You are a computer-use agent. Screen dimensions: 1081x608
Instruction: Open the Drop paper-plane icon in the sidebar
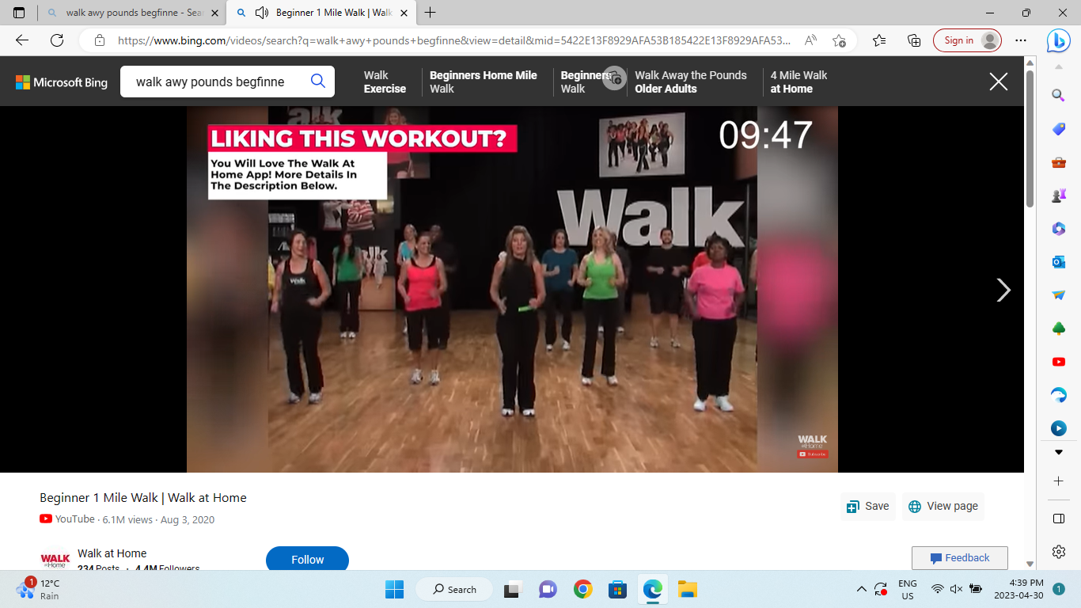(x=1058, y=295)
